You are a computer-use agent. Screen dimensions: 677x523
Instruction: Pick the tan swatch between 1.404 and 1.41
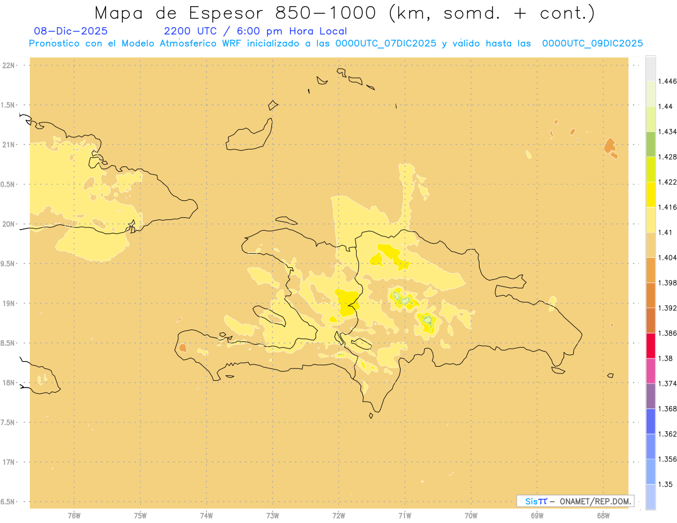click(x=650, y=245)
